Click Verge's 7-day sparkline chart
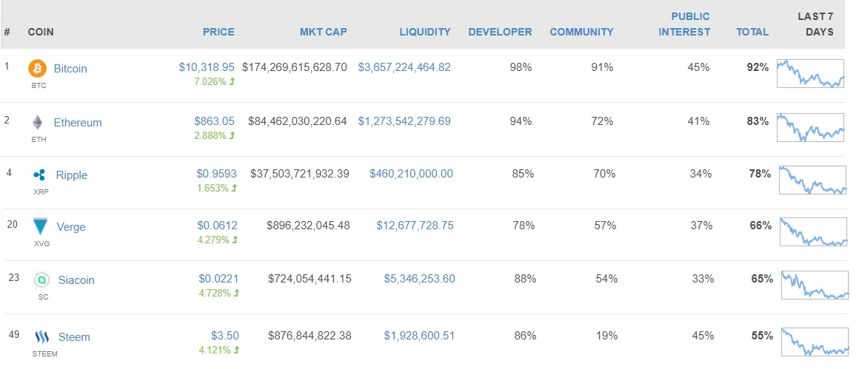The image size is (859, 369). (813, 231)
